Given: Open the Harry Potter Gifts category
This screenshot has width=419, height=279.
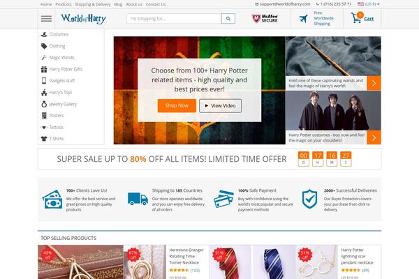Looking at the screenshot, I should pos(66,69).
